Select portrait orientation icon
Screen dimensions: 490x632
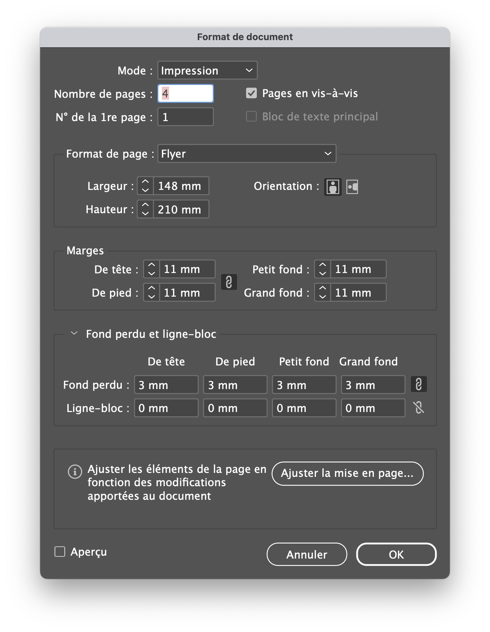[x=333, y=187]
